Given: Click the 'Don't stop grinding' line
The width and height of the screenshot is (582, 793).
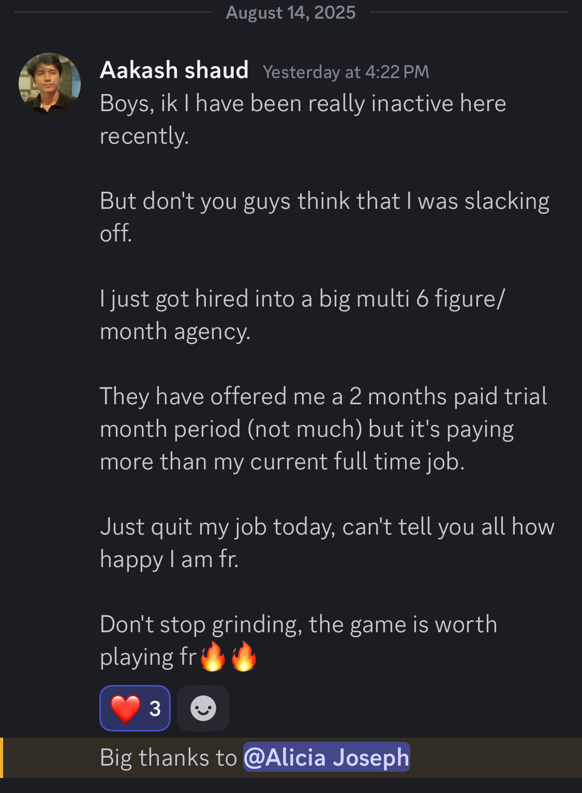Looking at the screenshot, I should pos(299,624).
